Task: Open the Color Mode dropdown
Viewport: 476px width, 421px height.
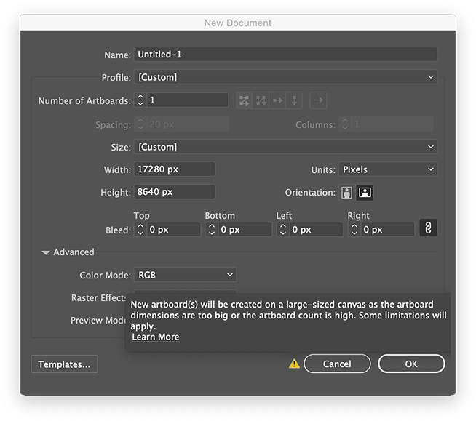Action: (185, 275)
